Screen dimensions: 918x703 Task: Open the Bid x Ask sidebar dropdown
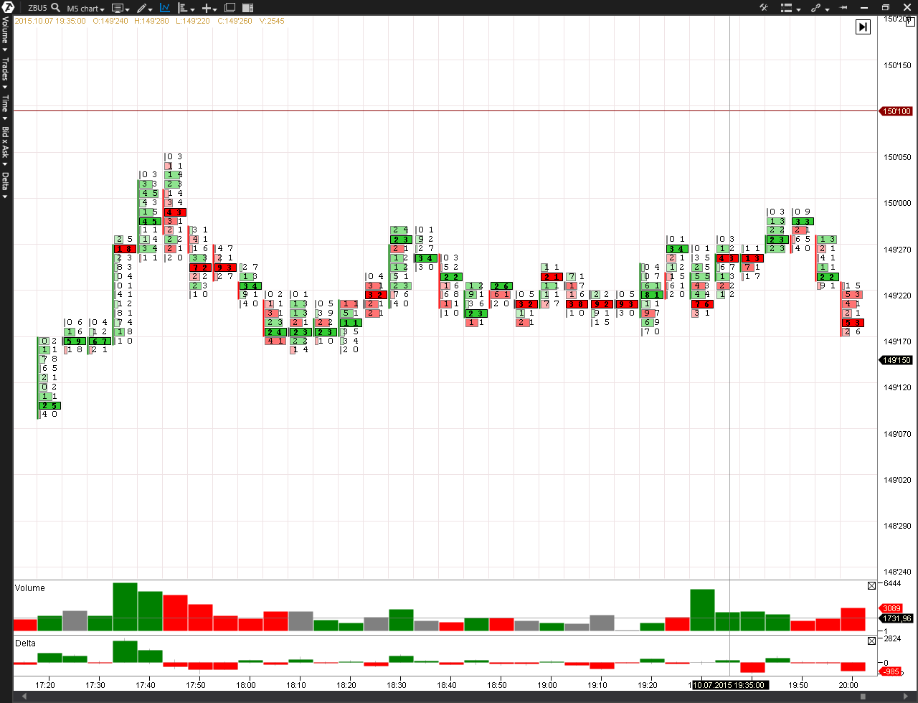coord(5,146)
